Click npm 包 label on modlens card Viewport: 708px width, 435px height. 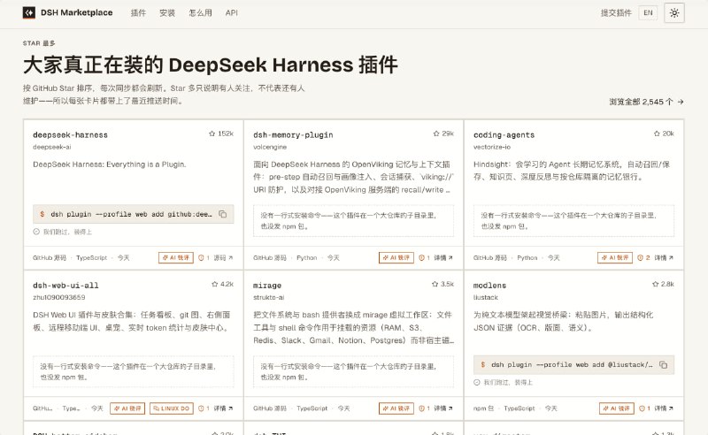coord(483,408)
